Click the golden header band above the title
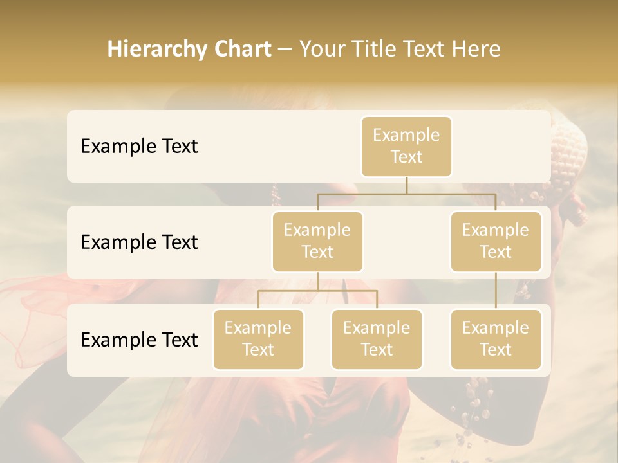Viewport: 618px width, 463px height. pos(309,16)
